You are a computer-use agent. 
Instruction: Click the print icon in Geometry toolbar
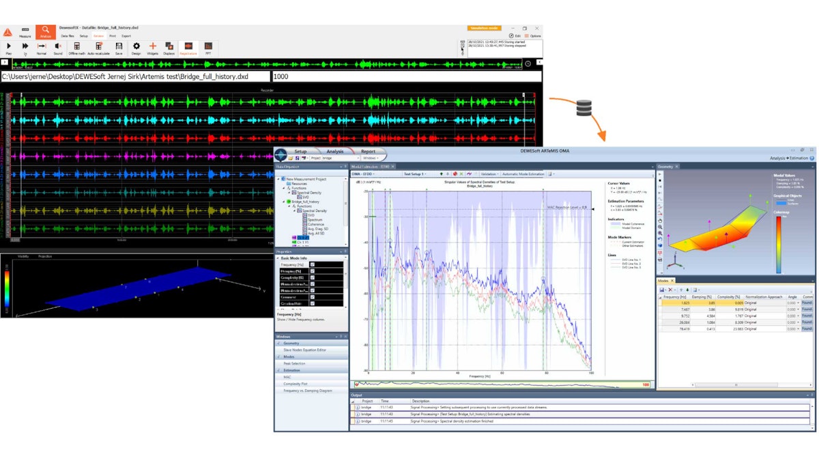(x=660, y=259)
